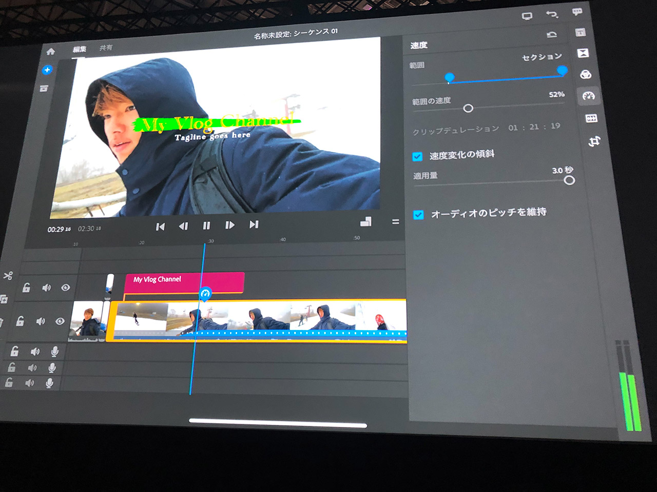
Task: Select the orange-outlined snowboard clip
Action: (x=257, y=321)
